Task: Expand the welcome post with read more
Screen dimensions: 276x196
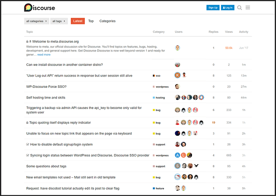Action: 44,55
